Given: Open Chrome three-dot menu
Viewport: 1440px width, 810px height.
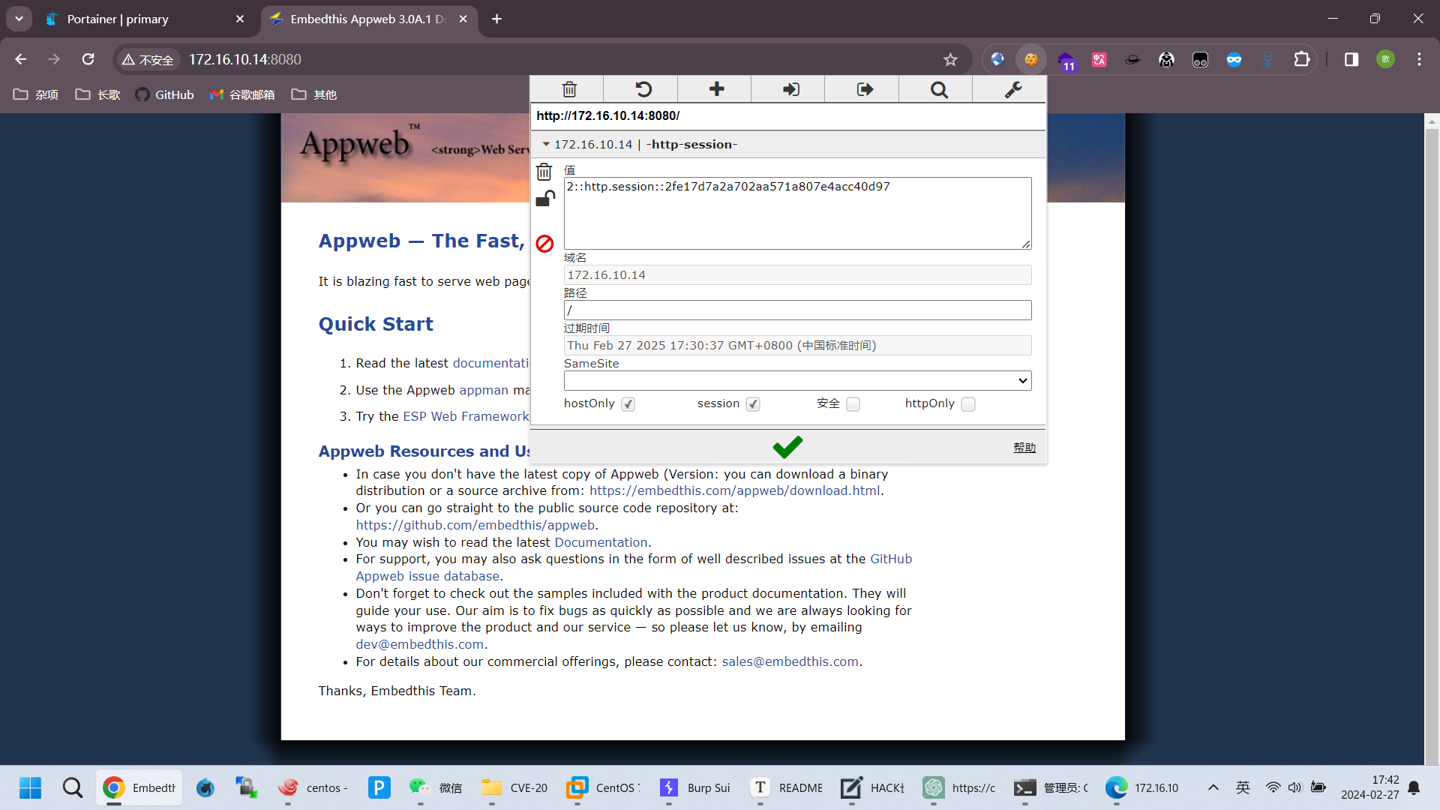Looking at the screenshot, I should 1419,59.
